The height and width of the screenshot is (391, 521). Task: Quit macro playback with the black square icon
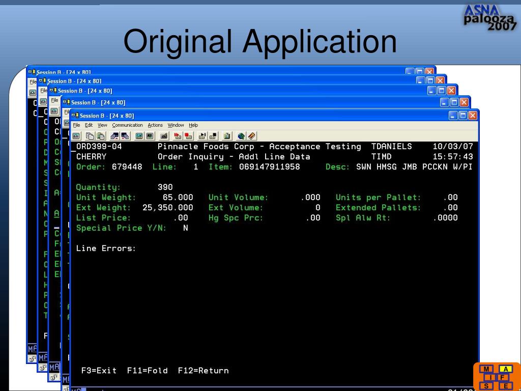(x=213, y=136)
